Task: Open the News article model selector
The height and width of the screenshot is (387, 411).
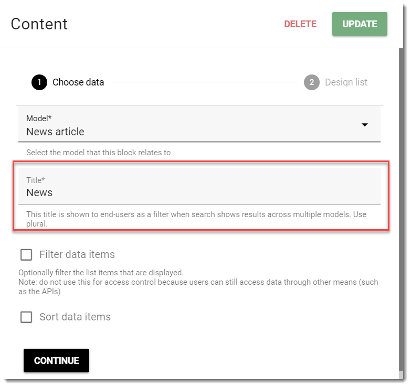Action: click(199, 125)
